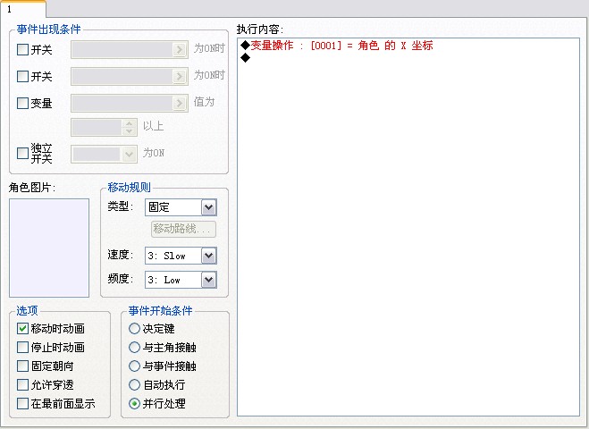This screenshot has width=589, height=429.
Task: Open the 频度 dropdown showing 3: Low
Action: pyautogui.click(x=209, y=280)
